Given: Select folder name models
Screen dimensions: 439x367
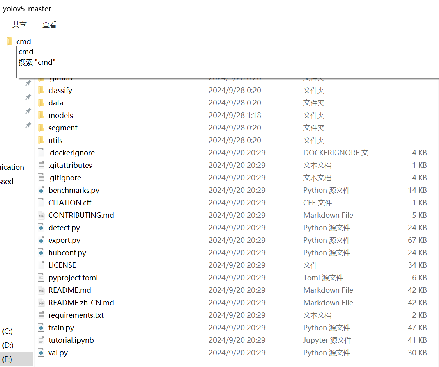Looking at the screenshot, I should pyautogui.click(x=60, y=115).
